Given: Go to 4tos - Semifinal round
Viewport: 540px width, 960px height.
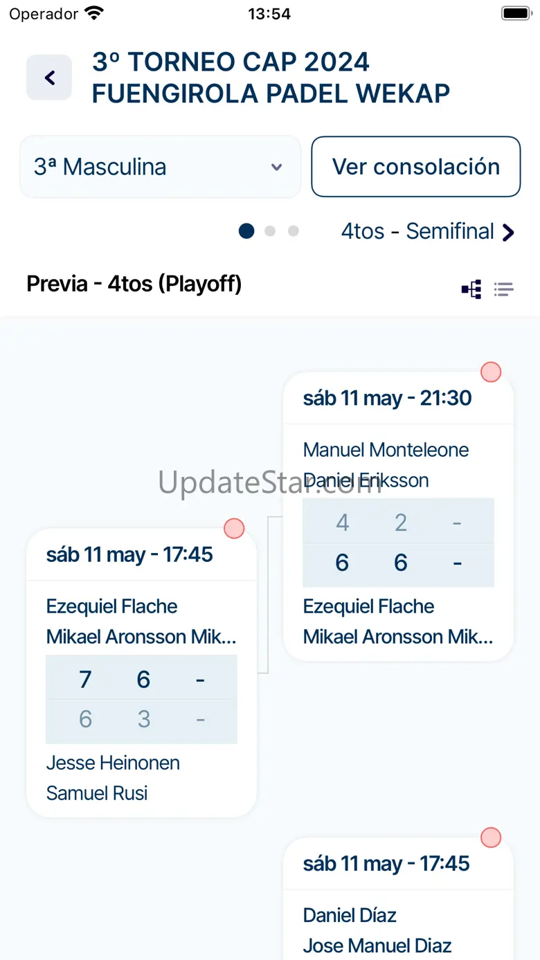Looking at the screenshot, I should [x=417, y=231].
